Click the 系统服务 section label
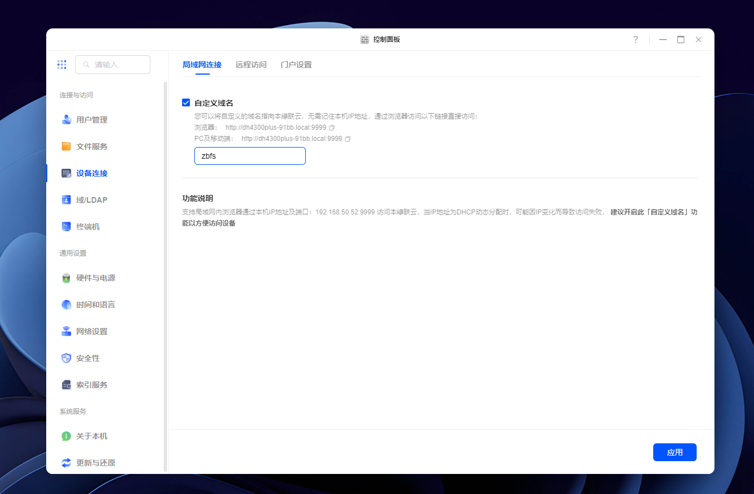The height and width of the screenshot is (494, 754). coord(73,412)
